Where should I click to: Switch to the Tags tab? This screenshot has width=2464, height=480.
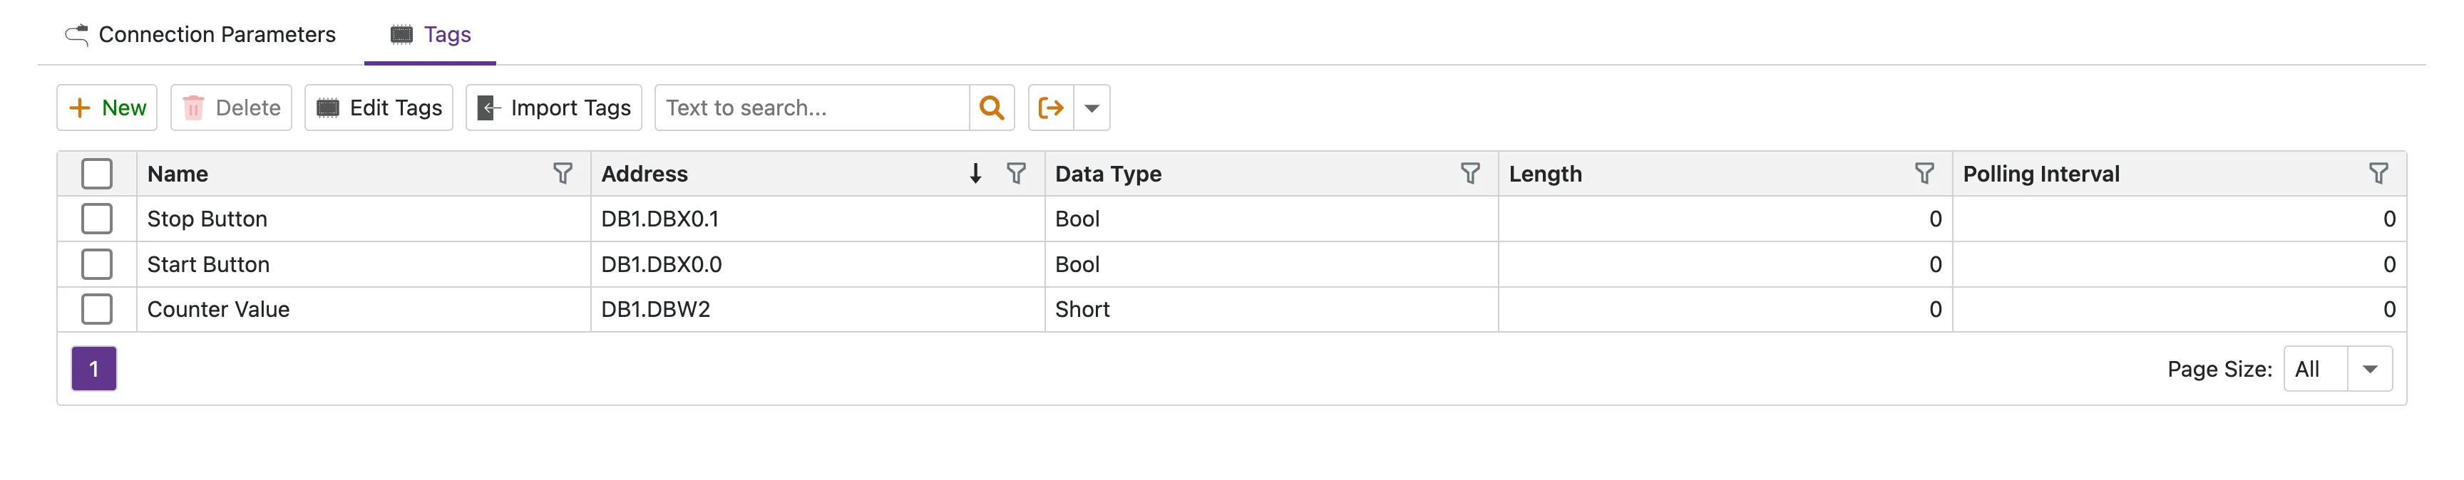(x=431, y=34)
